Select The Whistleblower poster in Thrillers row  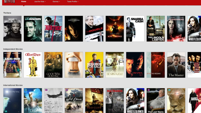pyautogui.click(x=194, y=29)
